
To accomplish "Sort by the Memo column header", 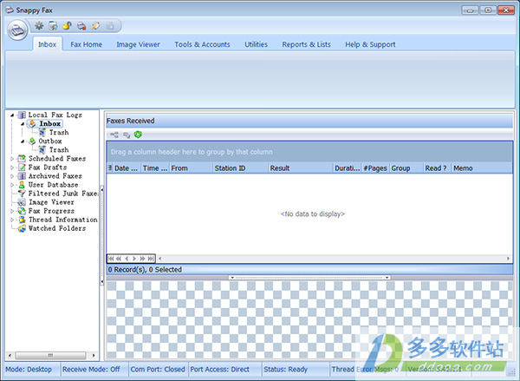I will (x=482, y=168).
